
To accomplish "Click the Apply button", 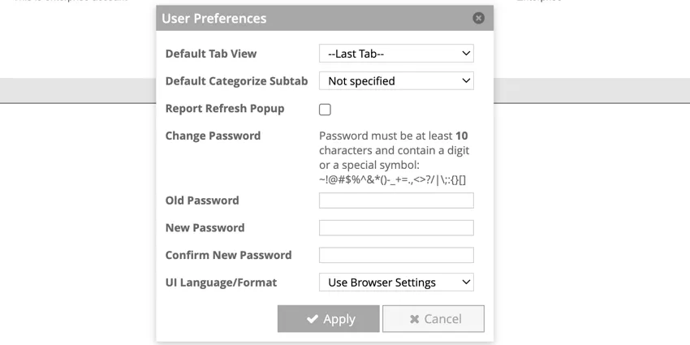I will (328, 319).
